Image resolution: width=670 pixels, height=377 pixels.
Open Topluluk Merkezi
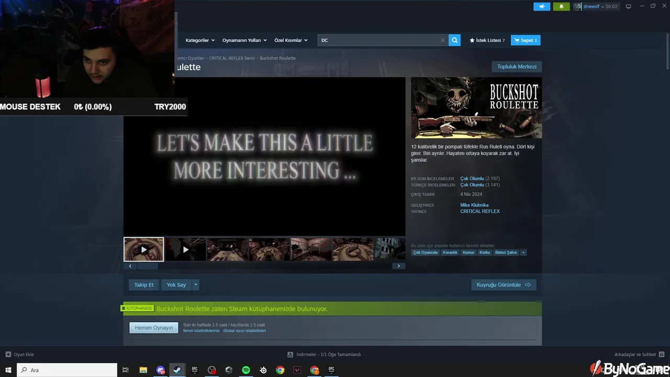517,66
